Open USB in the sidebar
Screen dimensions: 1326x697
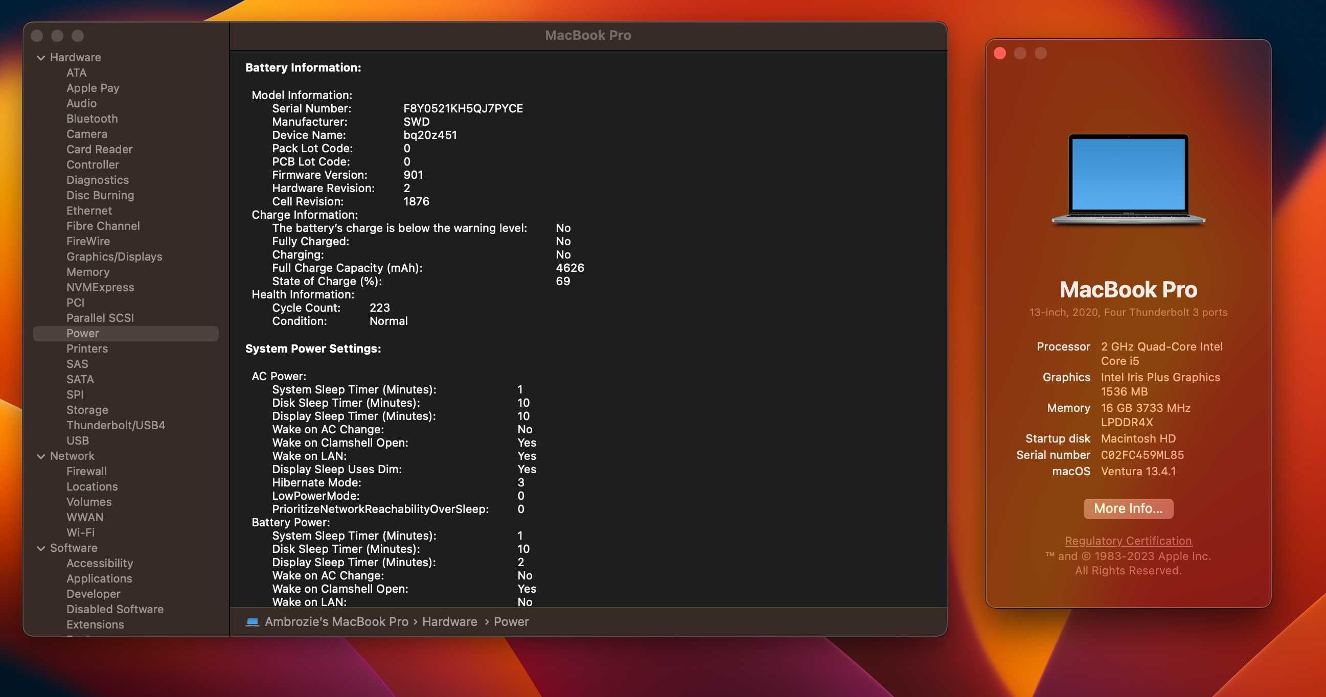point(78,441)
